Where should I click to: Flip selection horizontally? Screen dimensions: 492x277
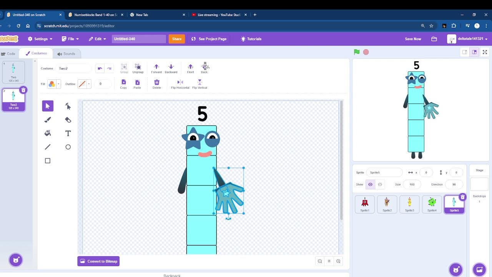click(x=180, y=84)
